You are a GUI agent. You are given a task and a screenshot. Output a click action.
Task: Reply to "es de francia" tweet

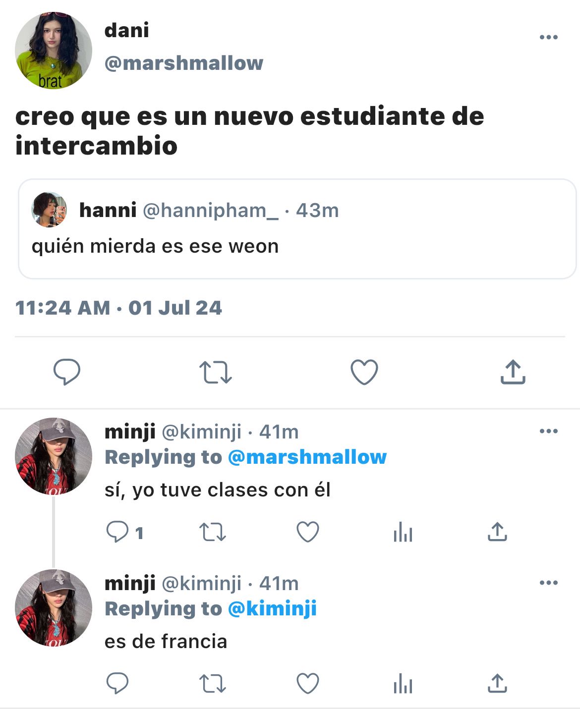[x=117, y=684]
